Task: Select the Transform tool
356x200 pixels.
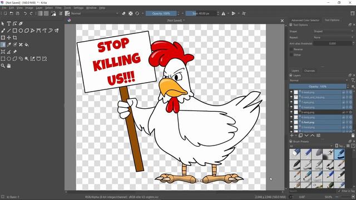Action: click(3, 37)
